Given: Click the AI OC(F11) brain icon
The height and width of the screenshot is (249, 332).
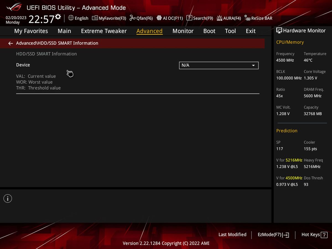Looking at the screenshot, I should (x=159, y=18).
